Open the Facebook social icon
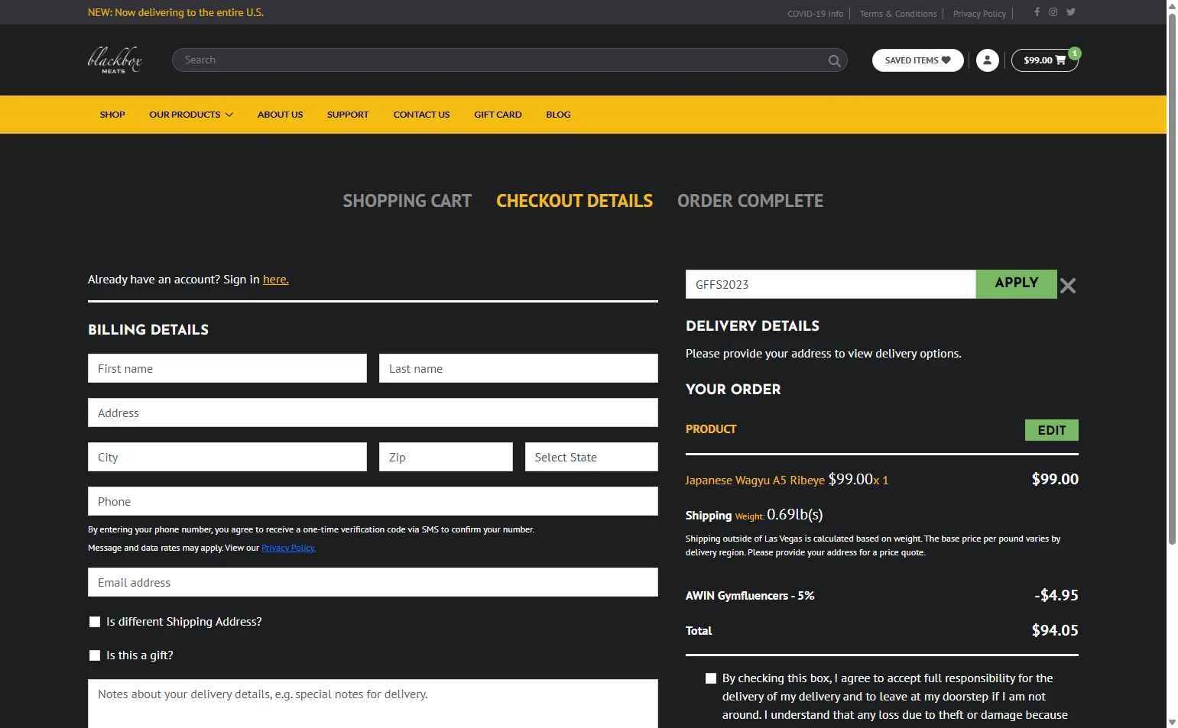1178x728 pixels. [1037, 11]
